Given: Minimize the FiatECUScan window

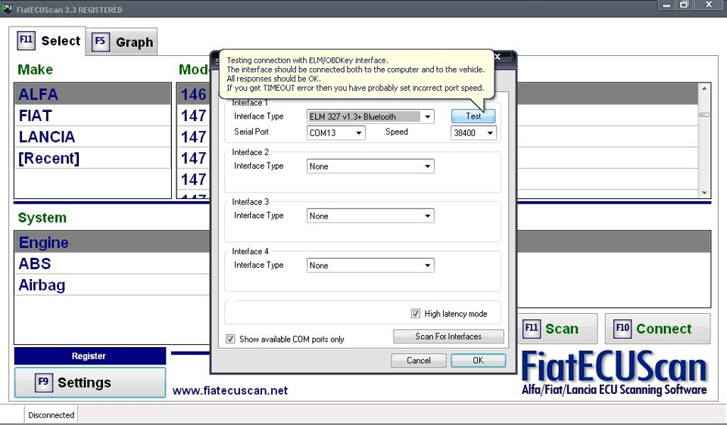Looking at the screenshot, I should (x=666, y=5).
